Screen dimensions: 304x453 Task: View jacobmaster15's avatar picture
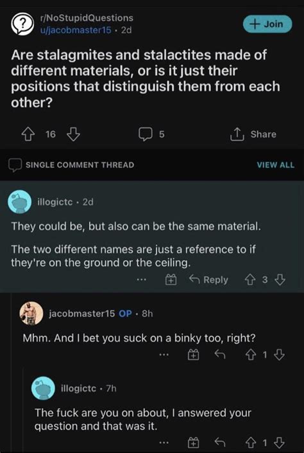point(31,314)
